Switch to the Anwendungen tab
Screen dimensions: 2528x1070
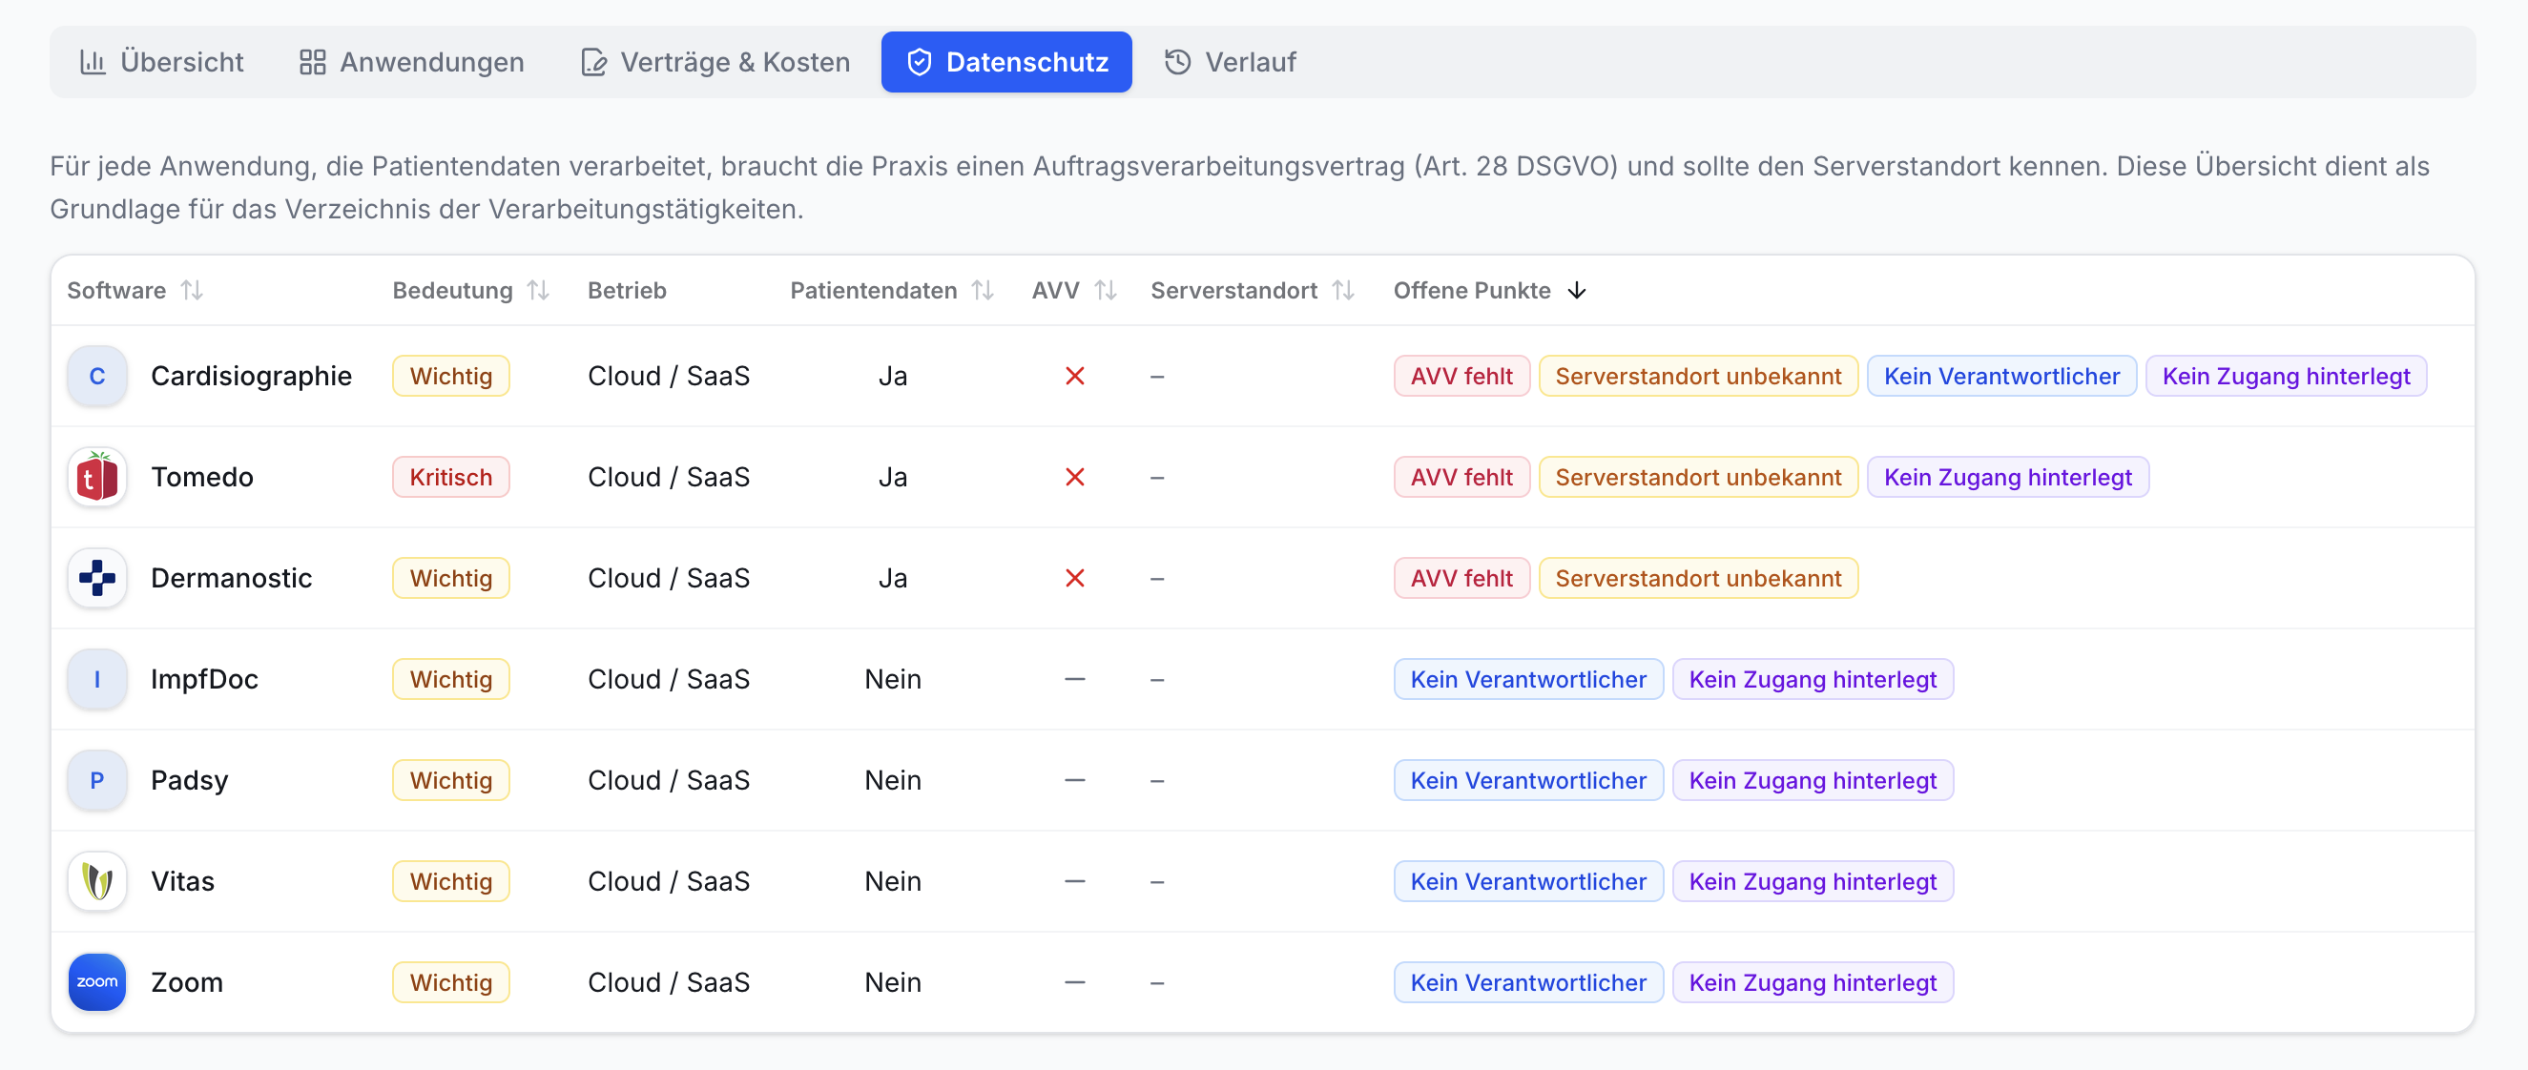click(x=411, y=62)
